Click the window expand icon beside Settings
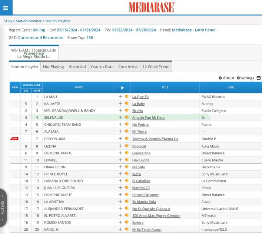 pyautogui.click(x=259, y=78)
